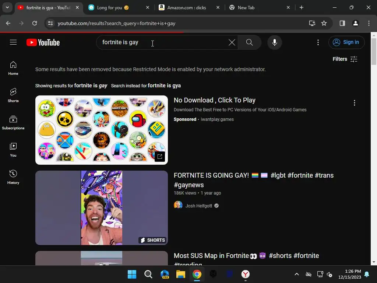Open the You section in sidebar
This screenshot has height=283, width=377.
[13, 150]
